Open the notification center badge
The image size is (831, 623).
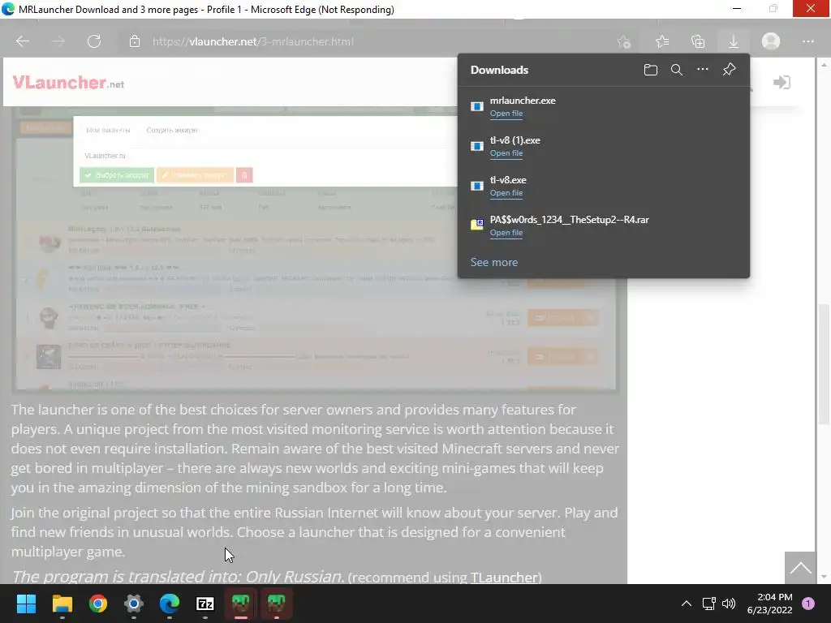pyautogui.click(x=807, y=604)
